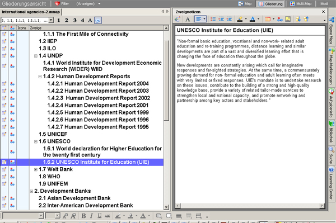This screenshot has height=223, width=336.
Task: Click the decrease indent icon in notes toolbar
Action: (x=221, y=19)
